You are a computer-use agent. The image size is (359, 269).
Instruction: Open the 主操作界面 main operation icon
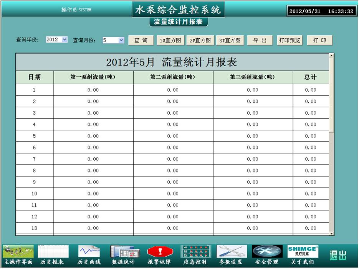18,252
